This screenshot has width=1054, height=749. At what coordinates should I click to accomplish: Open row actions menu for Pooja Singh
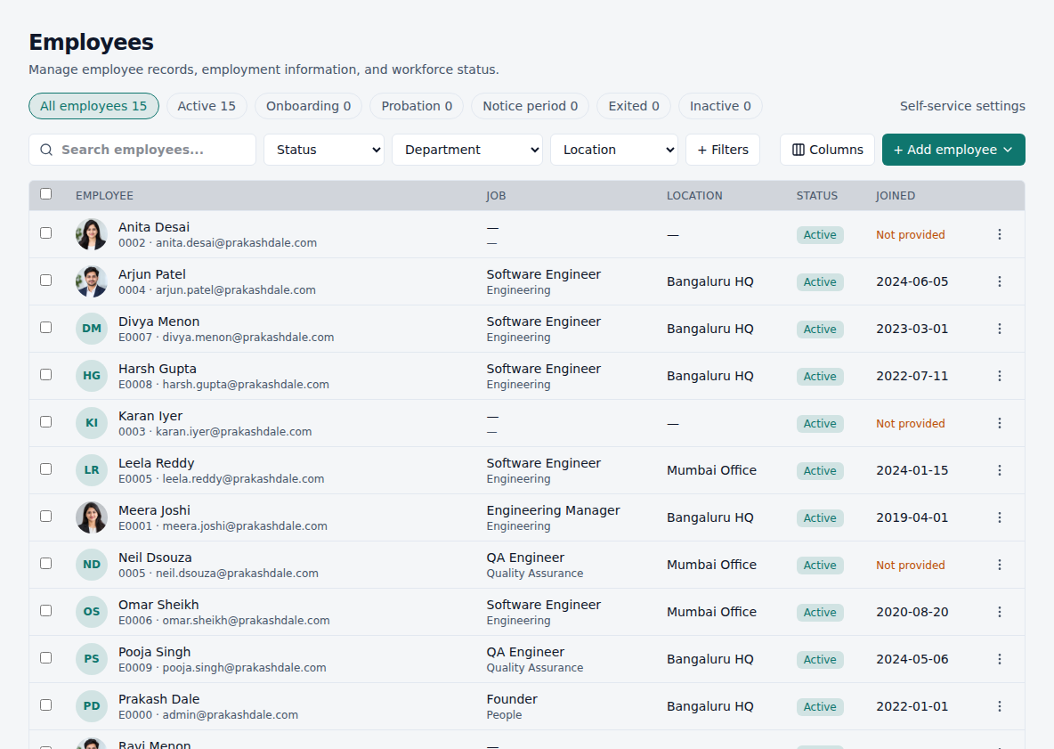point(1000,659)
